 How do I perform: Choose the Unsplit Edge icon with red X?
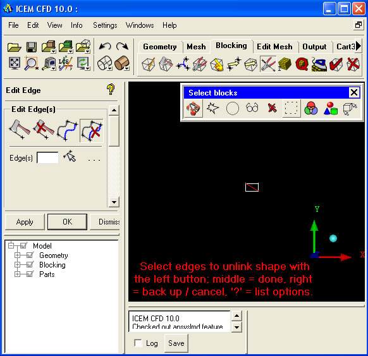click(x=44, y=130)
